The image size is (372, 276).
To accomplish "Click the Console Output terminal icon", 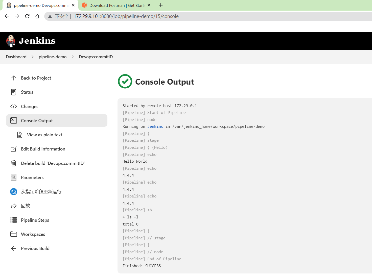I will [x=14, y=120].
